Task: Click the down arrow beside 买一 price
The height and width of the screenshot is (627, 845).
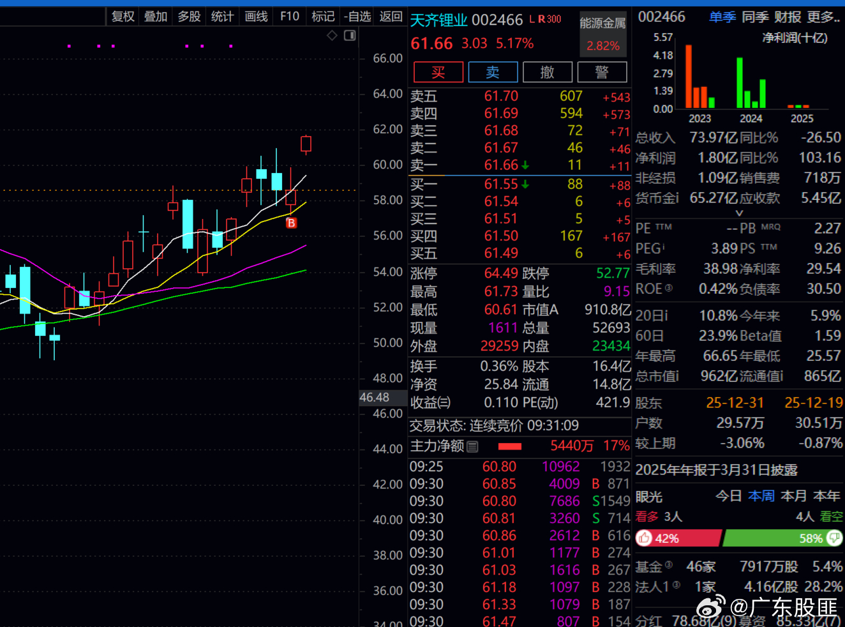Action: 525,185
